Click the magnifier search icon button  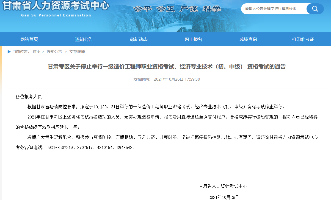pyautogui.click(x=315, y=9)
